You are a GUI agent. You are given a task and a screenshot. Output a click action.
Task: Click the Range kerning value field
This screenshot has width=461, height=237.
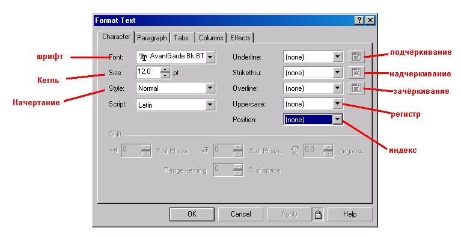(x=224, y=170)
